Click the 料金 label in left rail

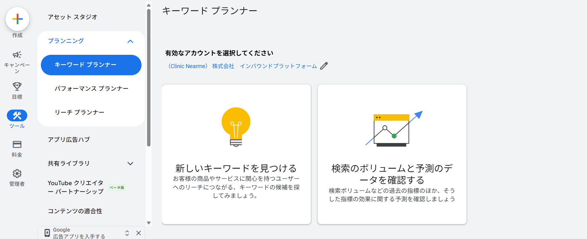(17, 155)
